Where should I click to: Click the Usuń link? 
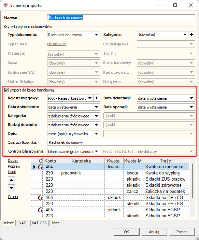point(12,172)
